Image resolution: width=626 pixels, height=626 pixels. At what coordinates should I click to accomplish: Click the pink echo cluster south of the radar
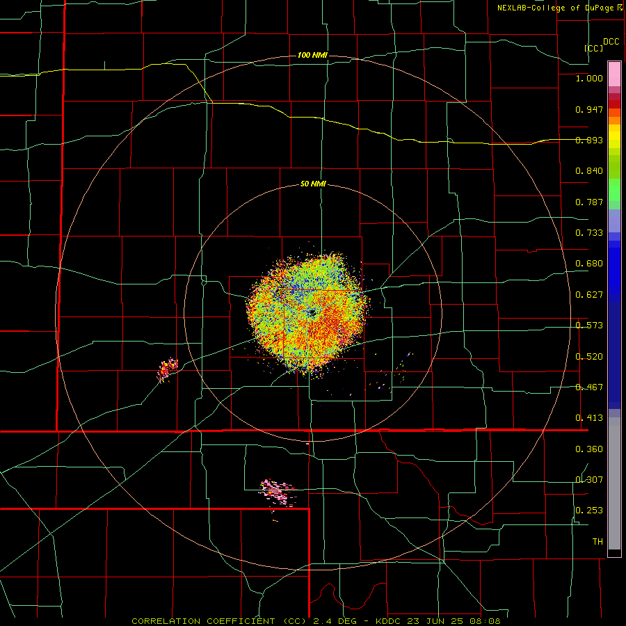(278, 493)
